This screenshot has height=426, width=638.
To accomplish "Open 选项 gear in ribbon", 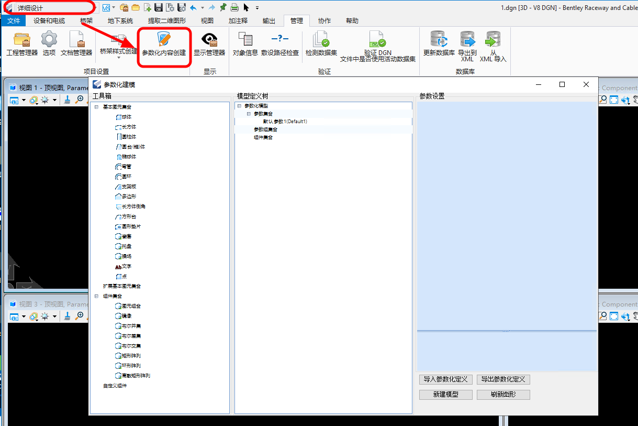I will [x=49, y=44].
